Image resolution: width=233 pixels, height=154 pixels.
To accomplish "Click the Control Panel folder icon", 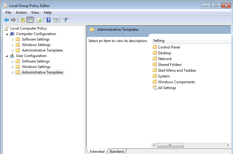I will point(155,47).
